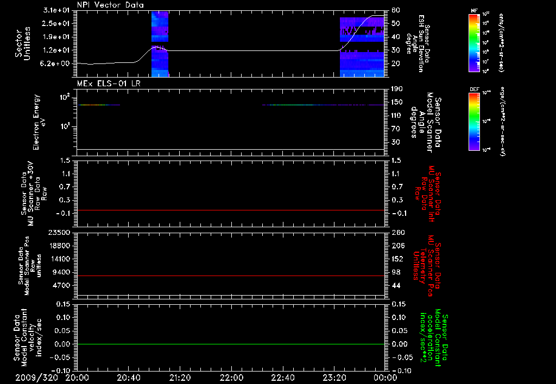Click the second NPI spectrogram block after 23:20

(362, 47)
